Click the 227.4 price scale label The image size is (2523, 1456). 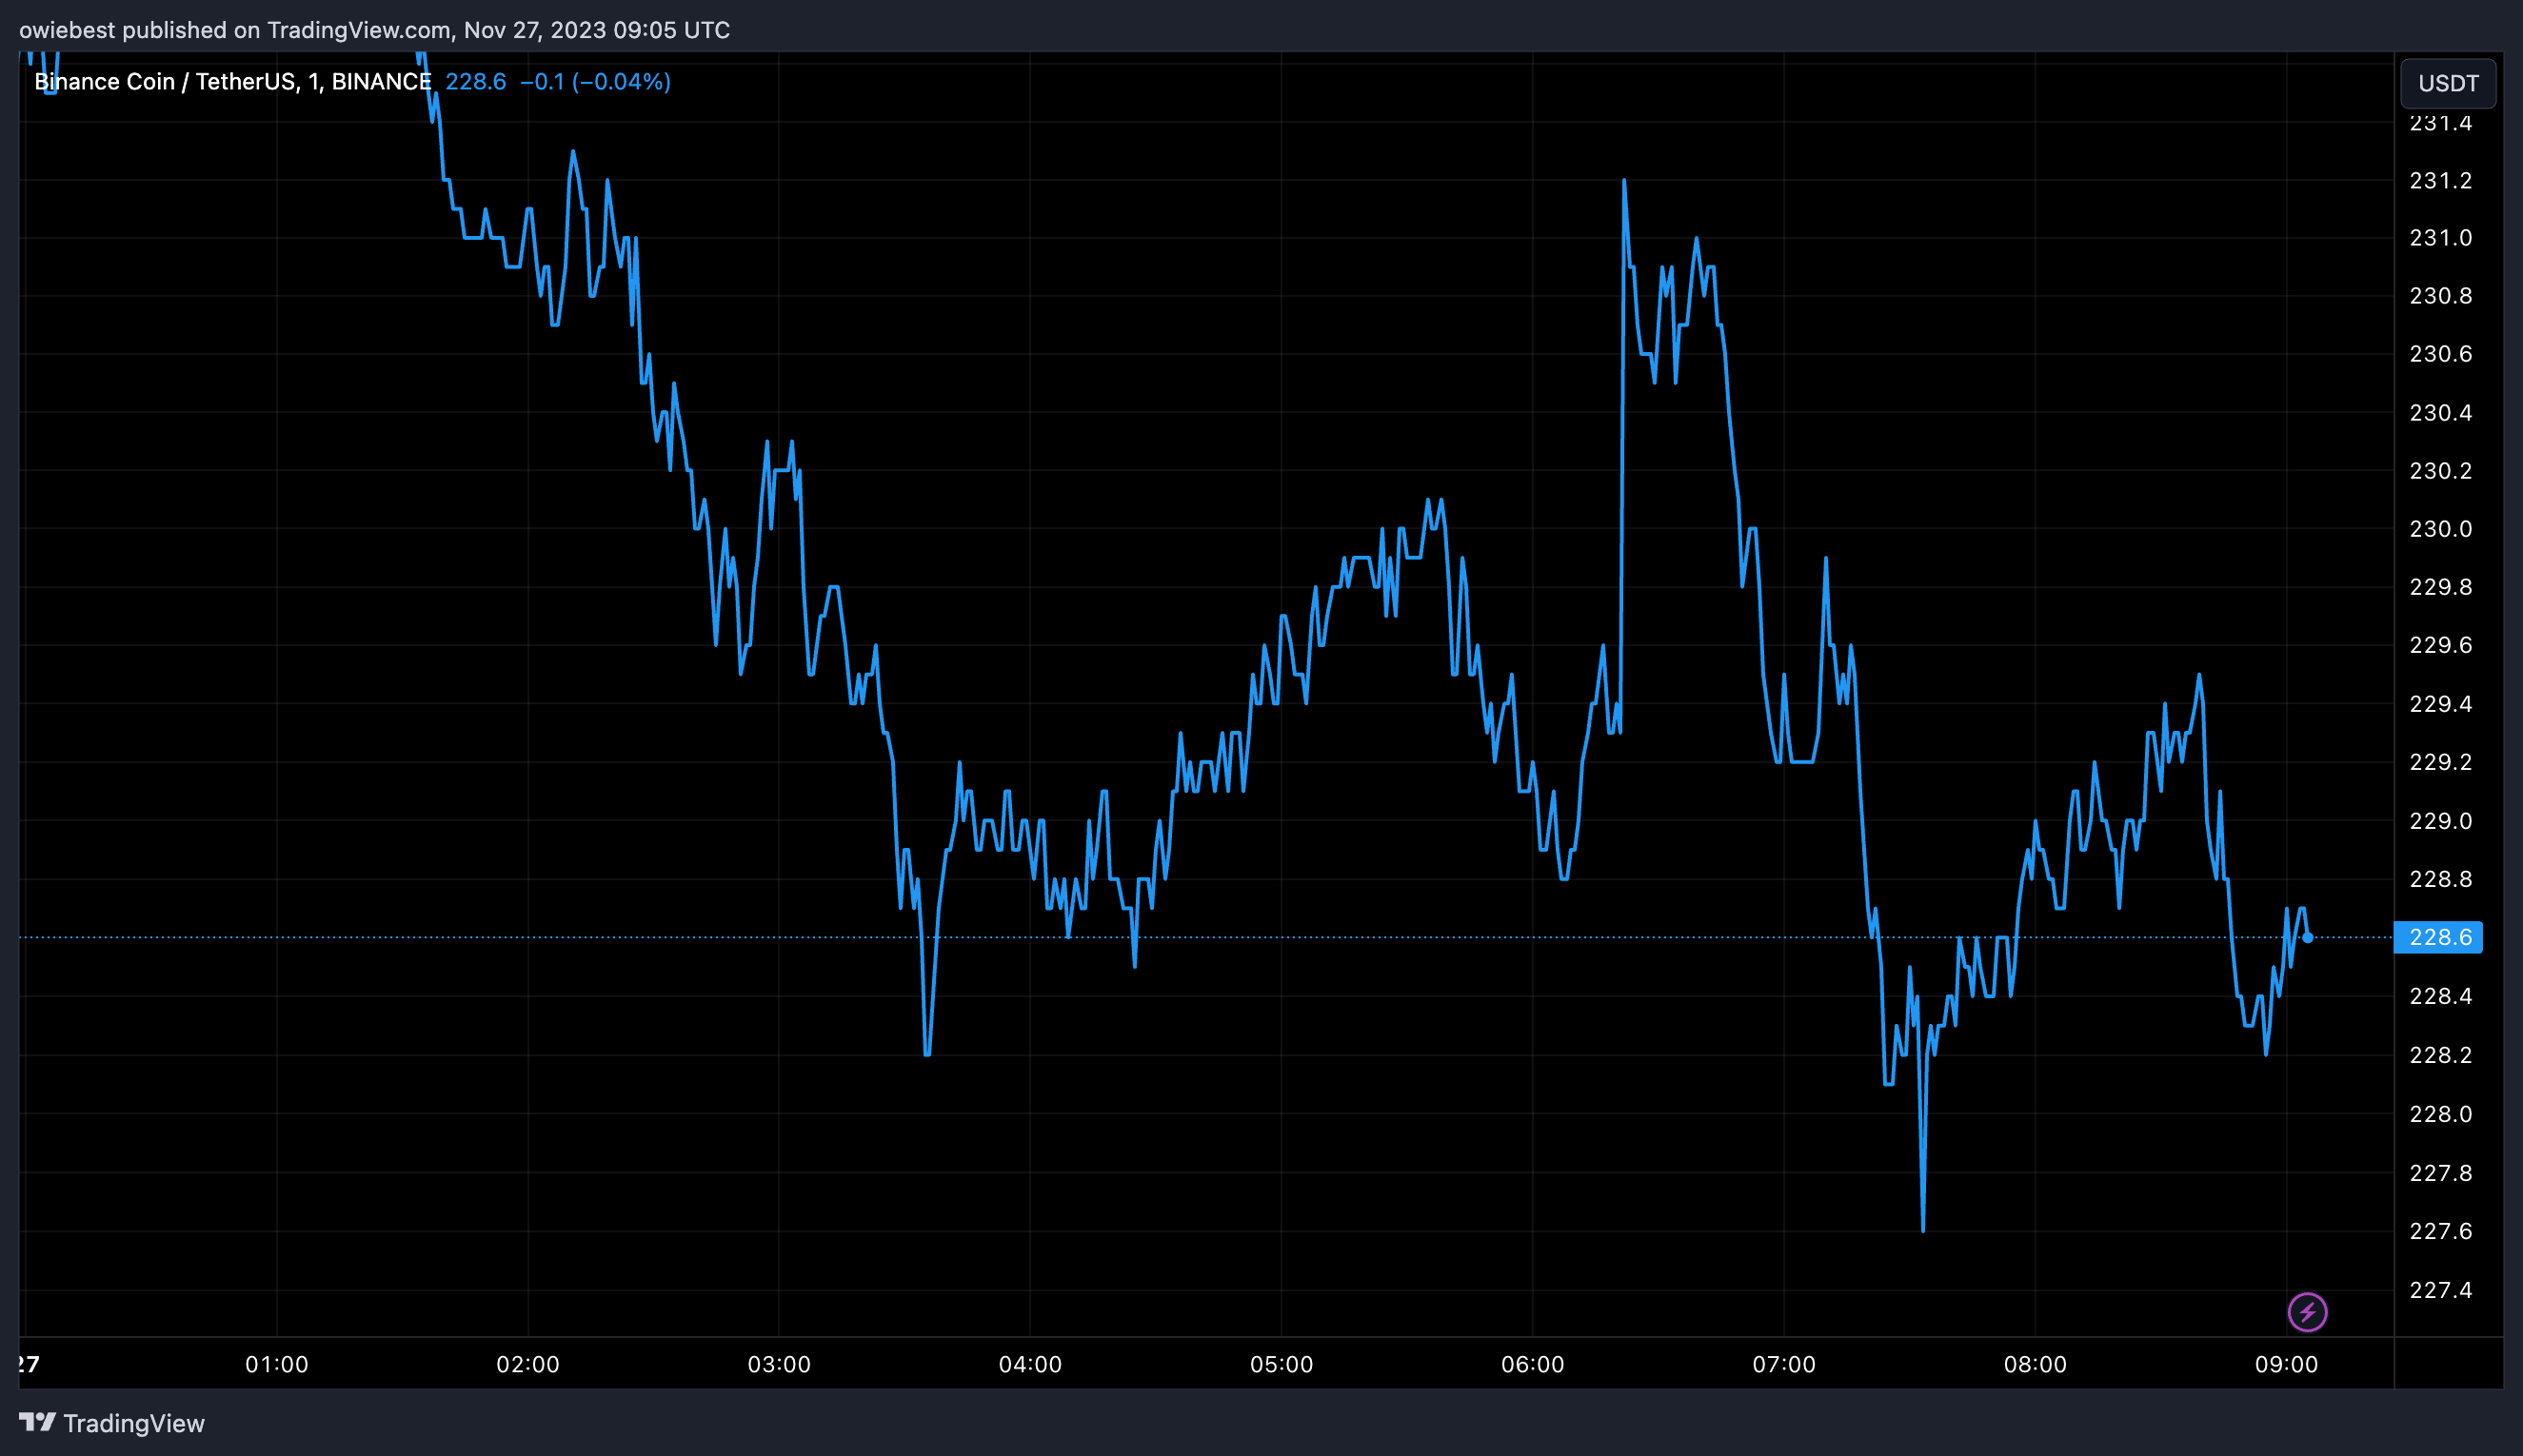[x=2439, y=1290]
